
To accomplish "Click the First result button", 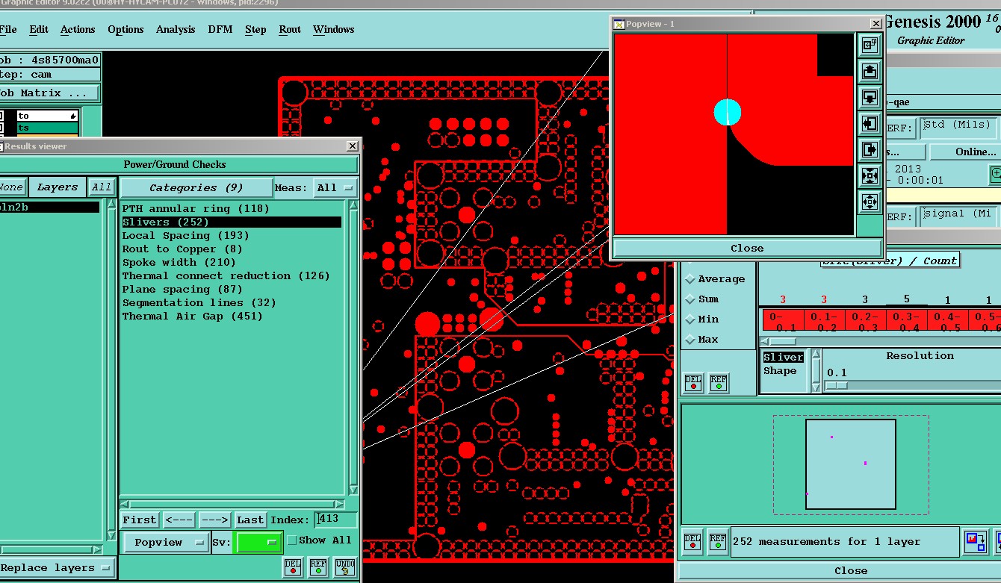I will (x=140, y=520).
